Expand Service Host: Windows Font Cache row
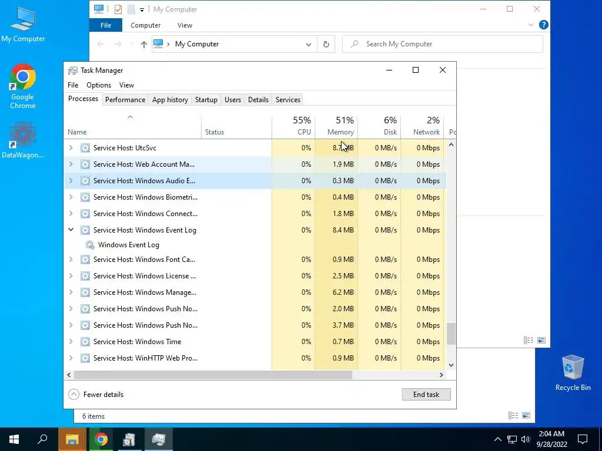602x451 pixels. tap(71, 259)
